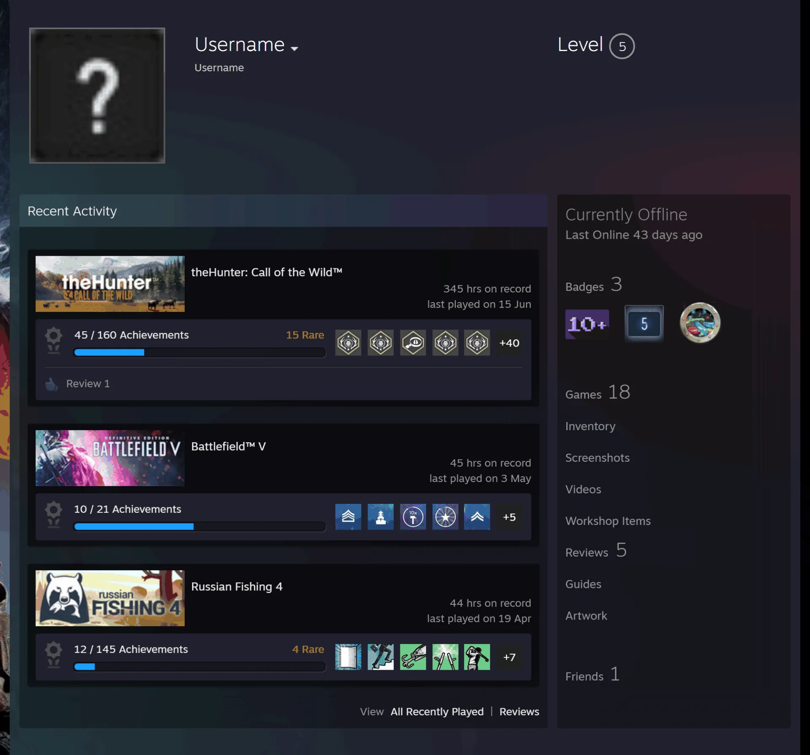Open the Friends 1 link
Image resolution: width=810 pixels, height=755 pixels.
click(x=592, y=674)
